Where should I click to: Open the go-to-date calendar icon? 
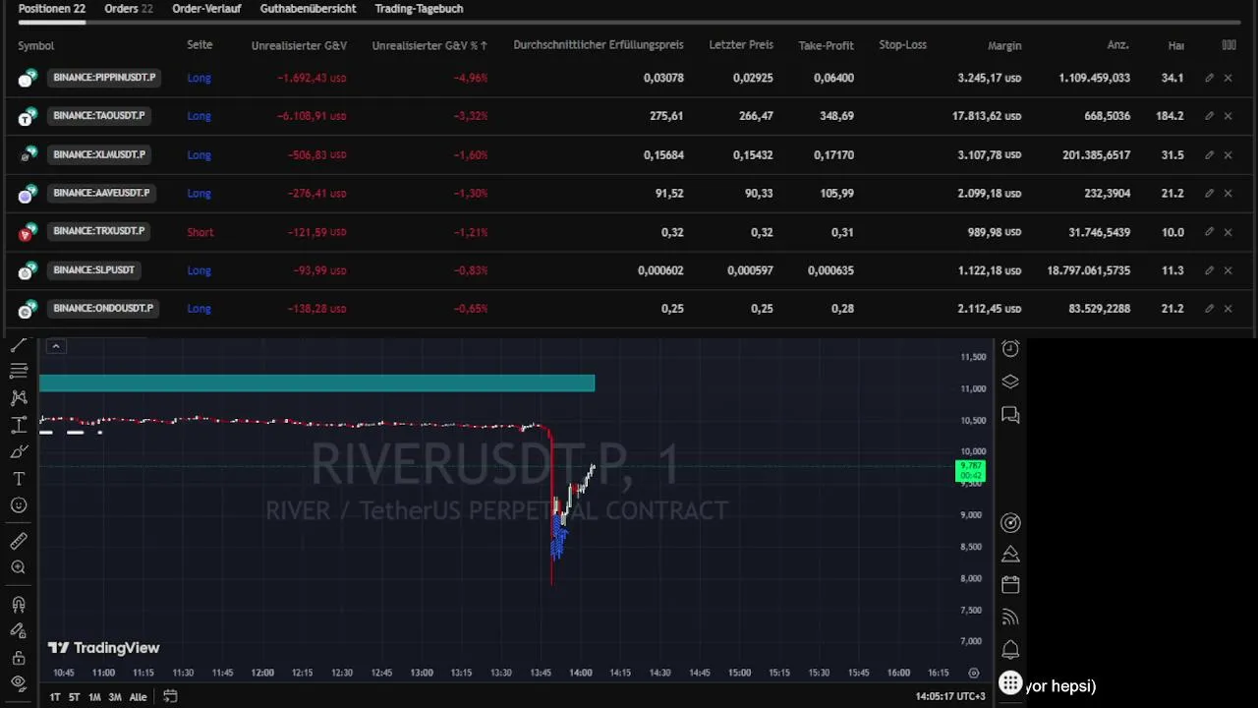tap(170, 697)
